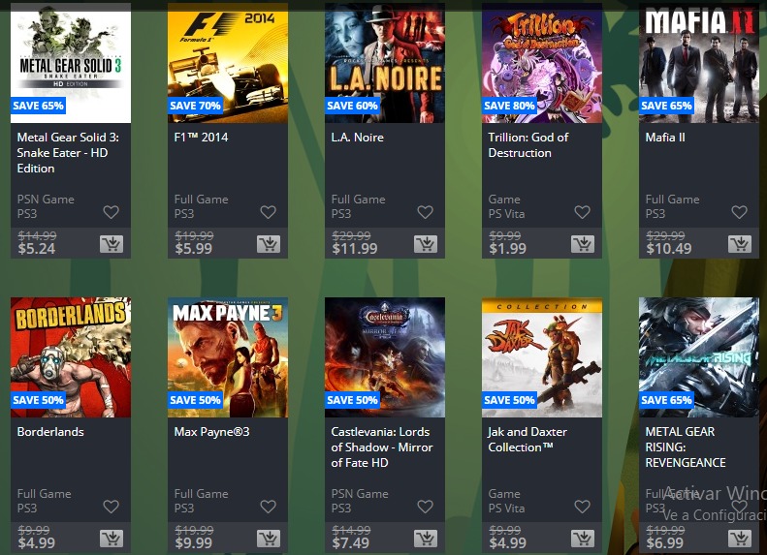767x555 pixels.
Task: Open the METAL GEAR RISING: REVENGEANCE title
Action: (686, 447)
